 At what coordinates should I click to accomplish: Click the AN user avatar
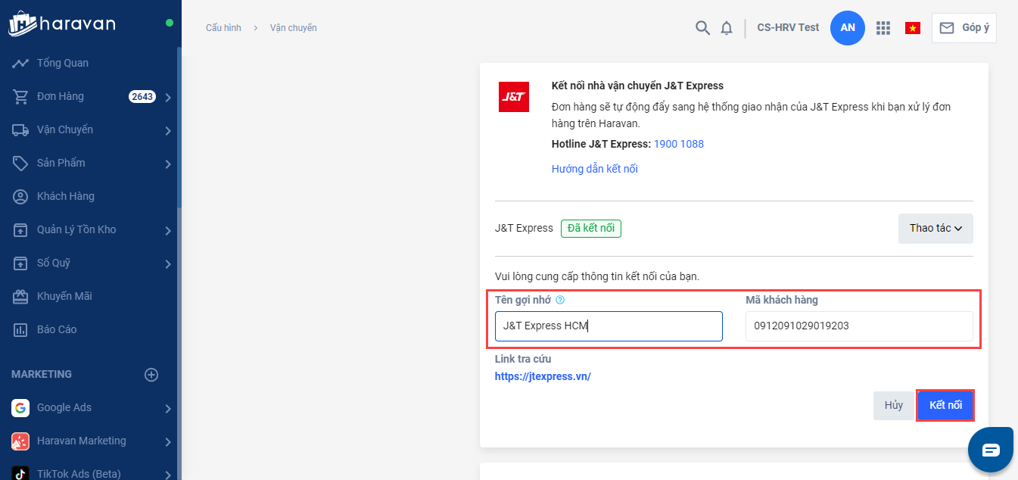pos(847,28)
